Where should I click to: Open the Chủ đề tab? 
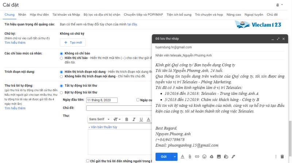click(272, 15)
